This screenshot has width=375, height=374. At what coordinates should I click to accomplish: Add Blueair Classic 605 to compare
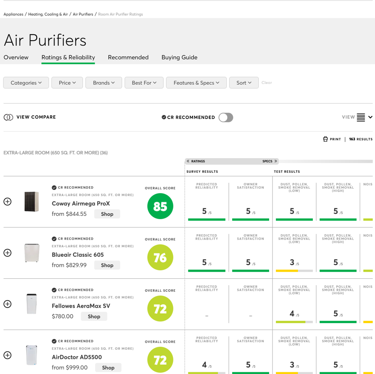(7, 253)
